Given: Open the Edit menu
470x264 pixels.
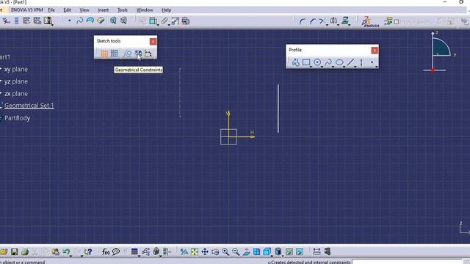Looking at the screenshot, I should click(67, 10).
